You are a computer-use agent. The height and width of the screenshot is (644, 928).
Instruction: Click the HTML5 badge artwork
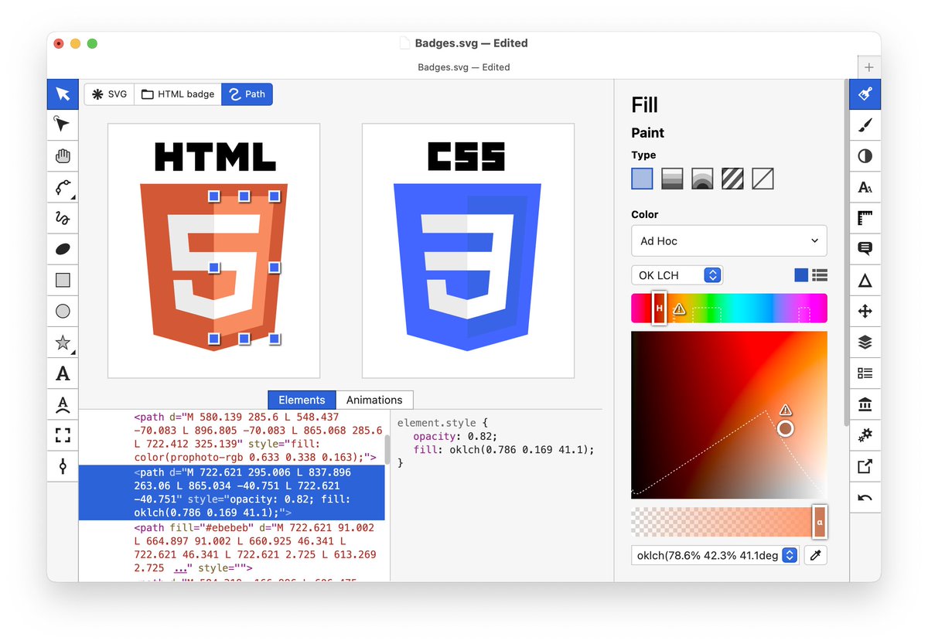[213, 267]
